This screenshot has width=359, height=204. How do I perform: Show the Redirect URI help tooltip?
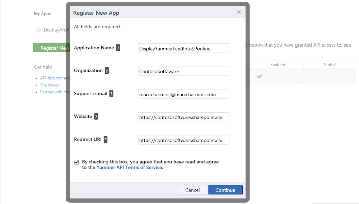(106, 140)
